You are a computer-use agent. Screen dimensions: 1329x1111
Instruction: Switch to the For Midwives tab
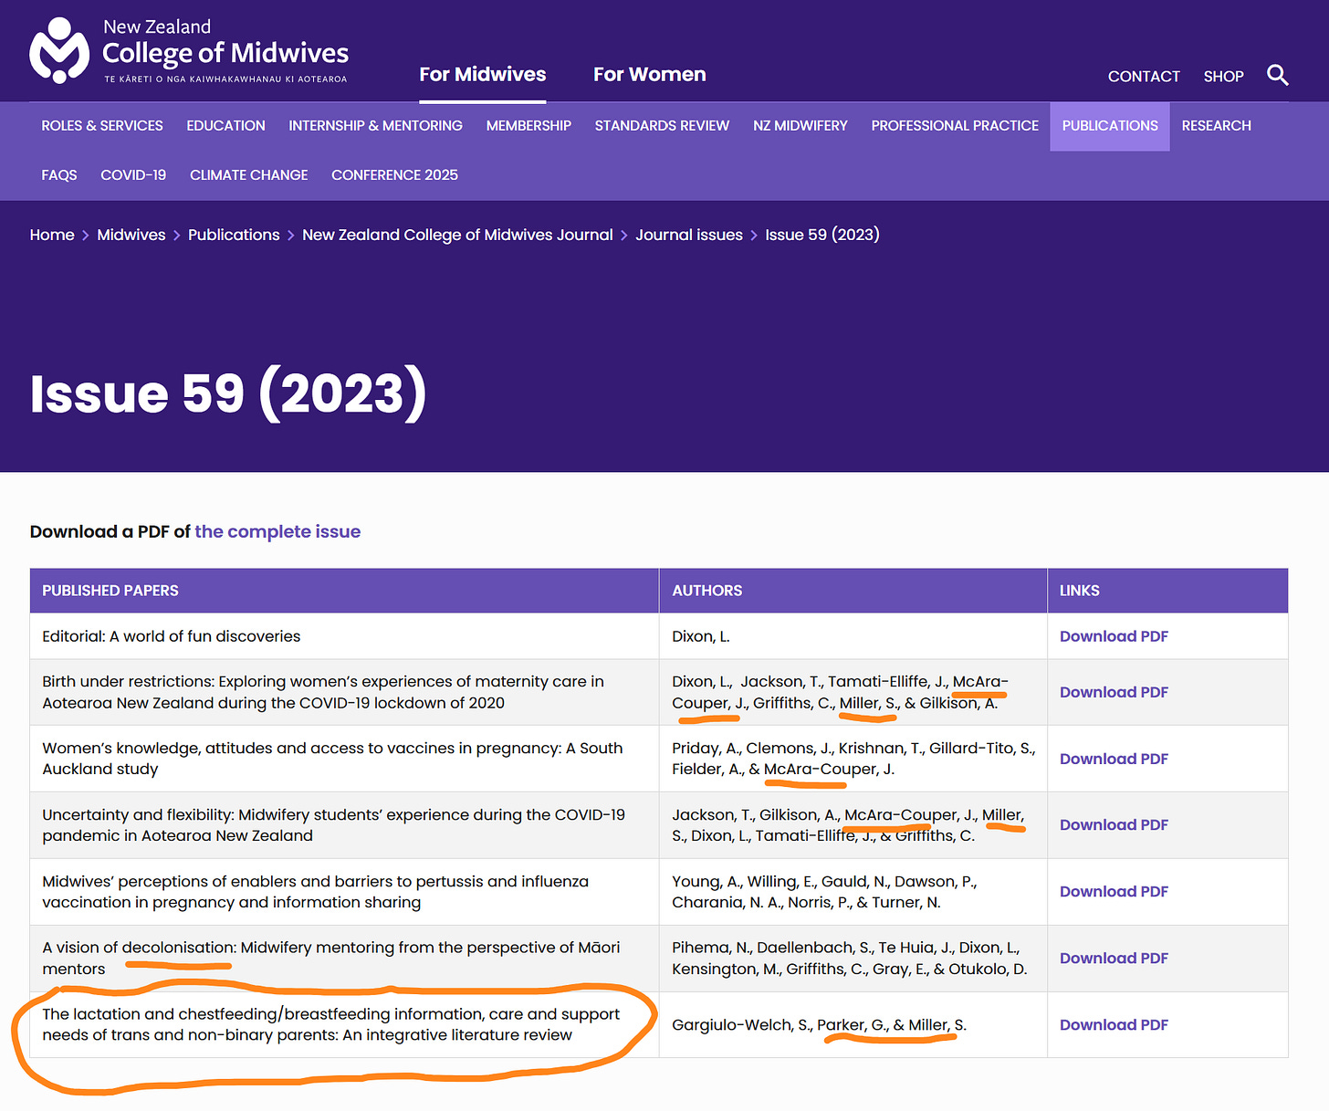pos(482,75)
